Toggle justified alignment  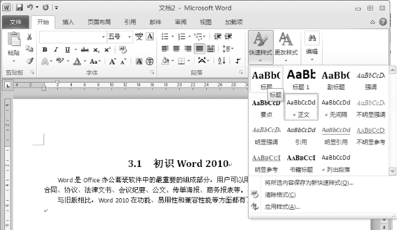click(199, 48)
